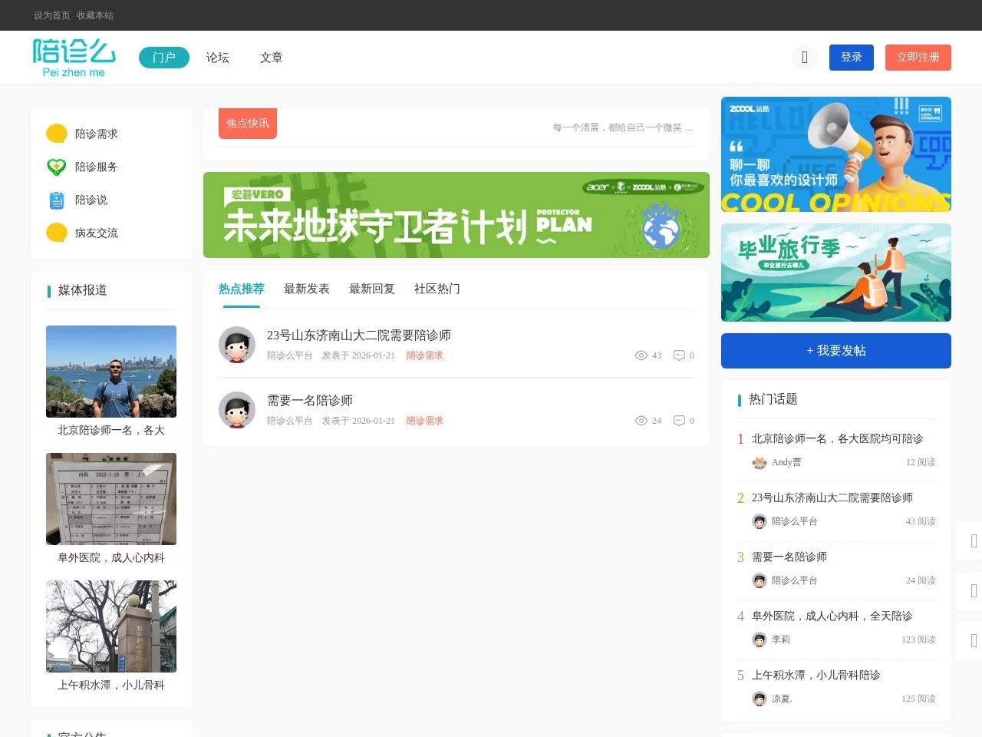Open 陪诊说 via its notebook icon
Viewport: 982px width, 737px height.
point(57,200)
